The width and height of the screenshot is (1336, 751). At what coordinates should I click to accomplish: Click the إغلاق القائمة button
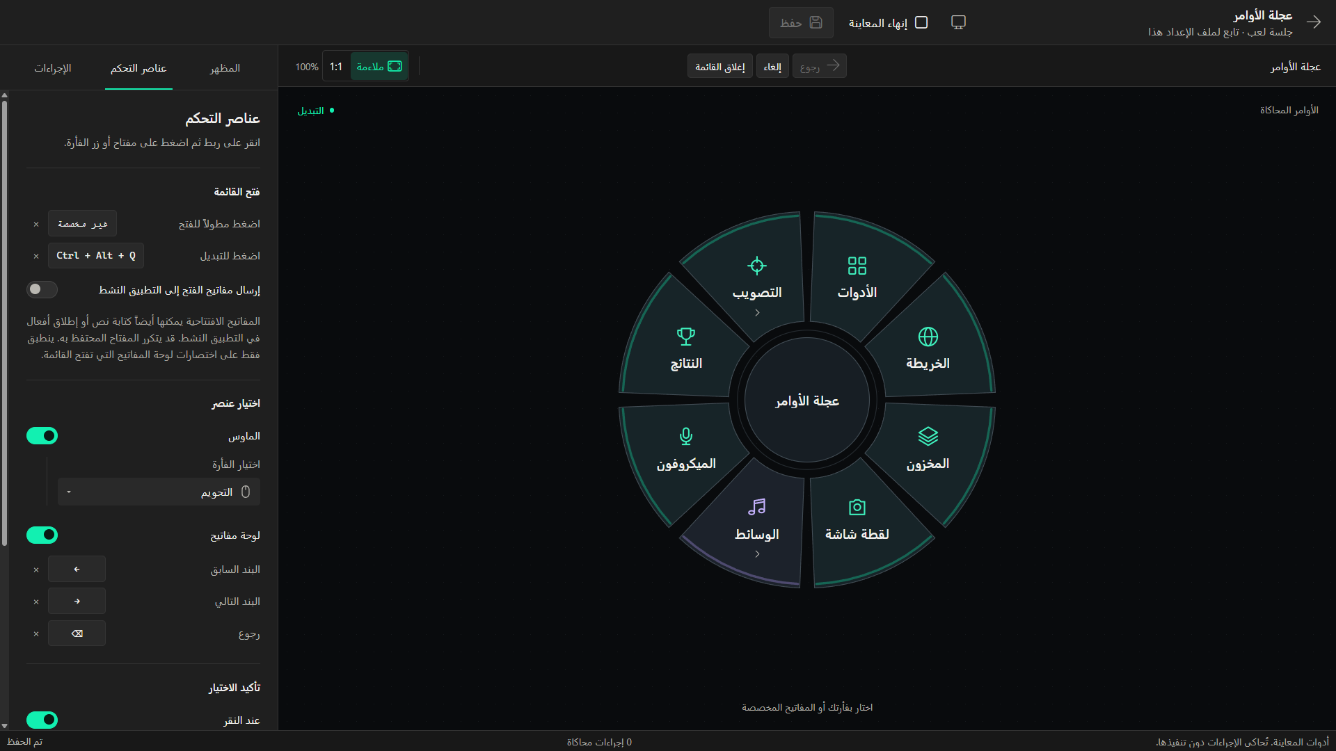tap(720, 67)
